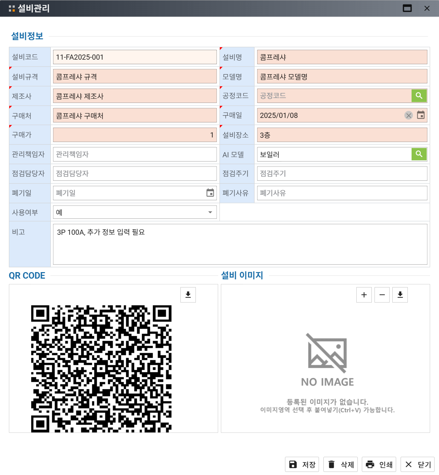Click the 설비관리 grid icon in title bar
439x475 pixels.
click(12, 9)
